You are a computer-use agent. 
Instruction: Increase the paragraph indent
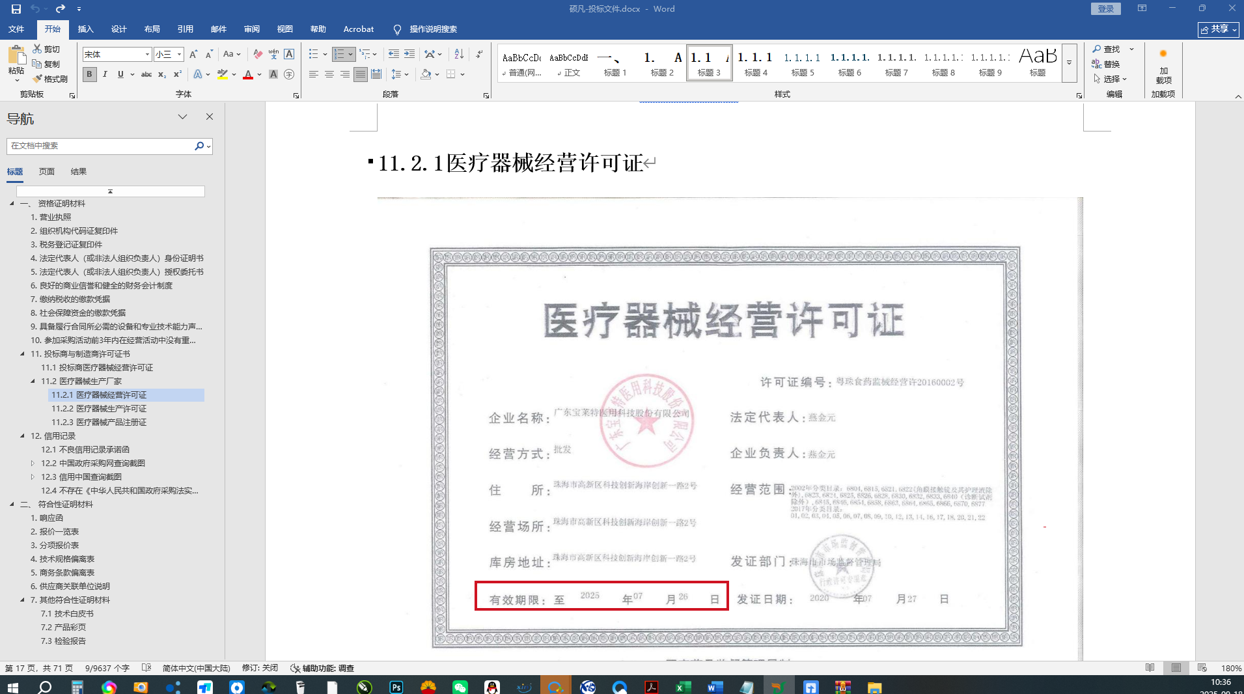click(409, 55)
